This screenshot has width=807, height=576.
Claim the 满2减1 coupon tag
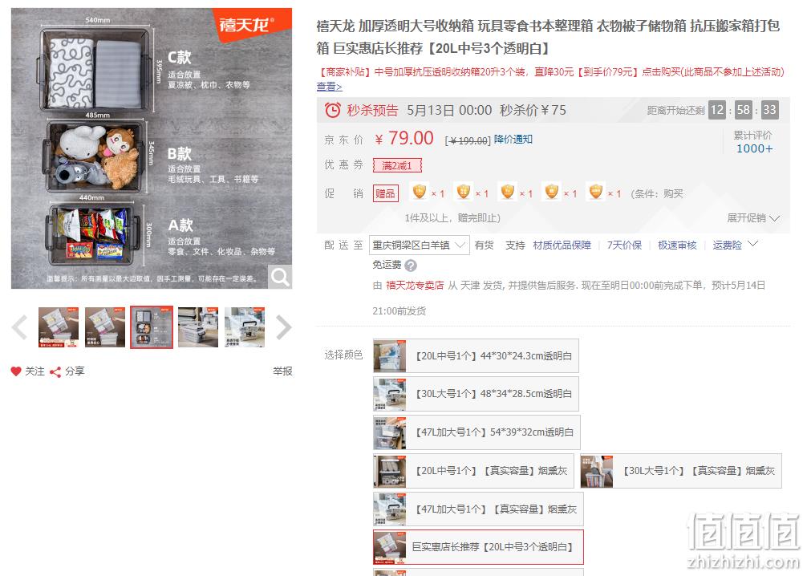[x=397, y=166]
